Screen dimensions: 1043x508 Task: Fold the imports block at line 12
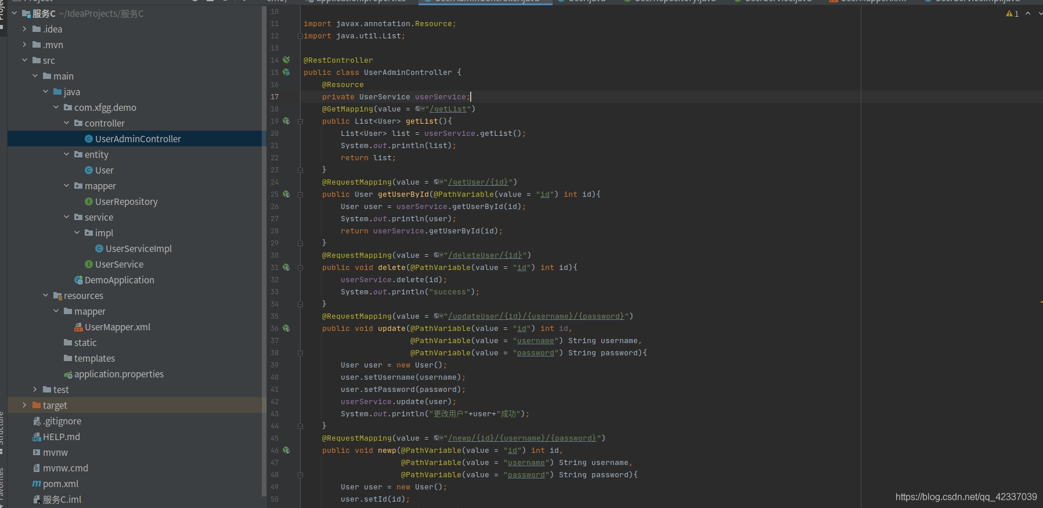point(300,36)
